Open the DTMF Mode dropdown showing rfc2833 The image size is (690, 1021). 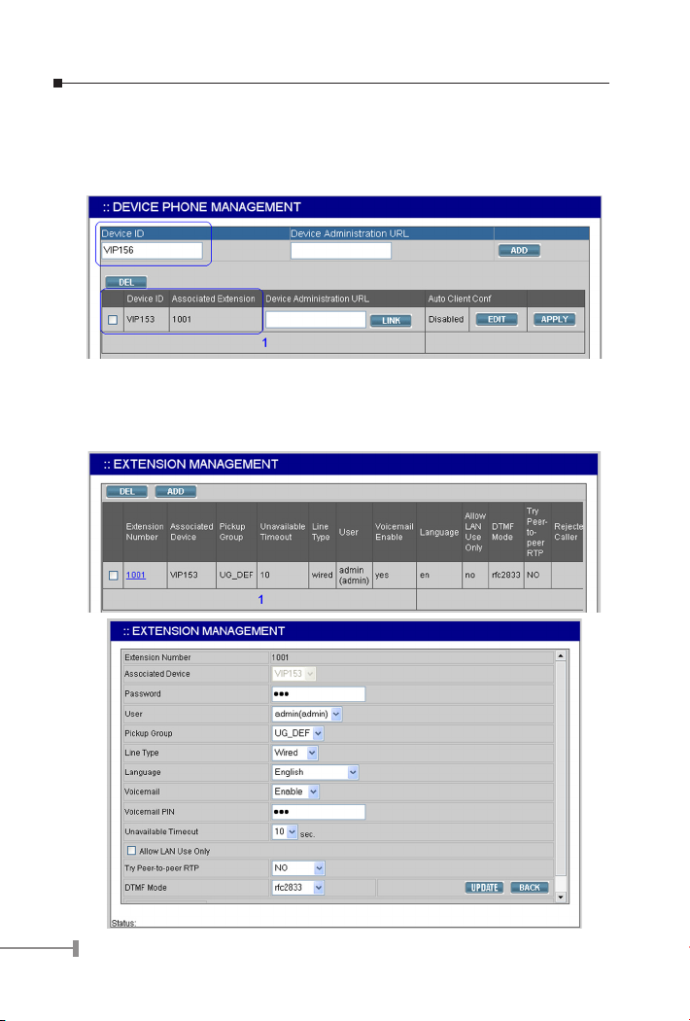298,888
